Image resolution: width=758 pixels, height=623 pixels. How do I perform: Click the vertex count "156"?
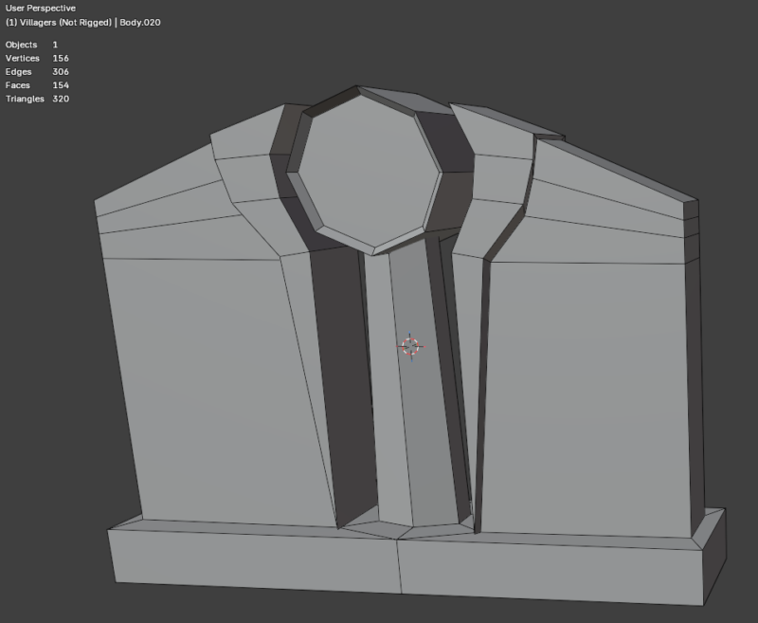(x=61, y=58)
